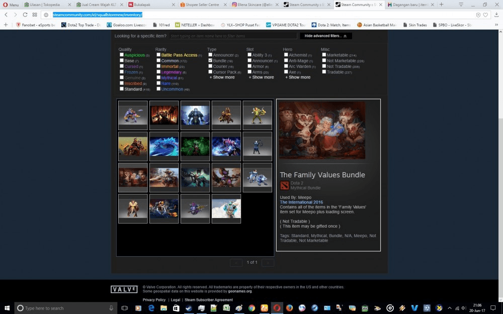Image resolution: width=503 pixels, height=314 pixels.
Task: Open the Skin Trades bookmark folder
Action: [x=415, y=25]
